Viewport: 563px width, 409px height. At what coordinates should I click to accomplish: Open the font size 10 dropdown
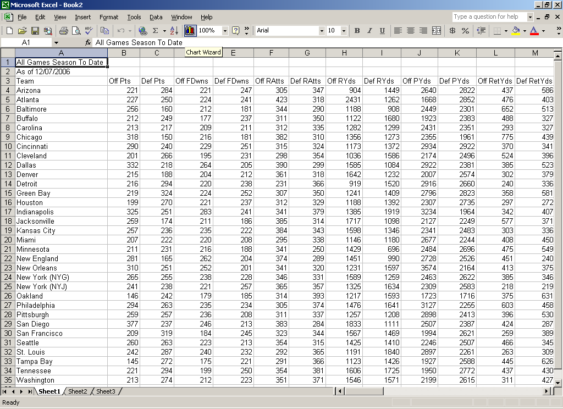(x=344, y=31)
